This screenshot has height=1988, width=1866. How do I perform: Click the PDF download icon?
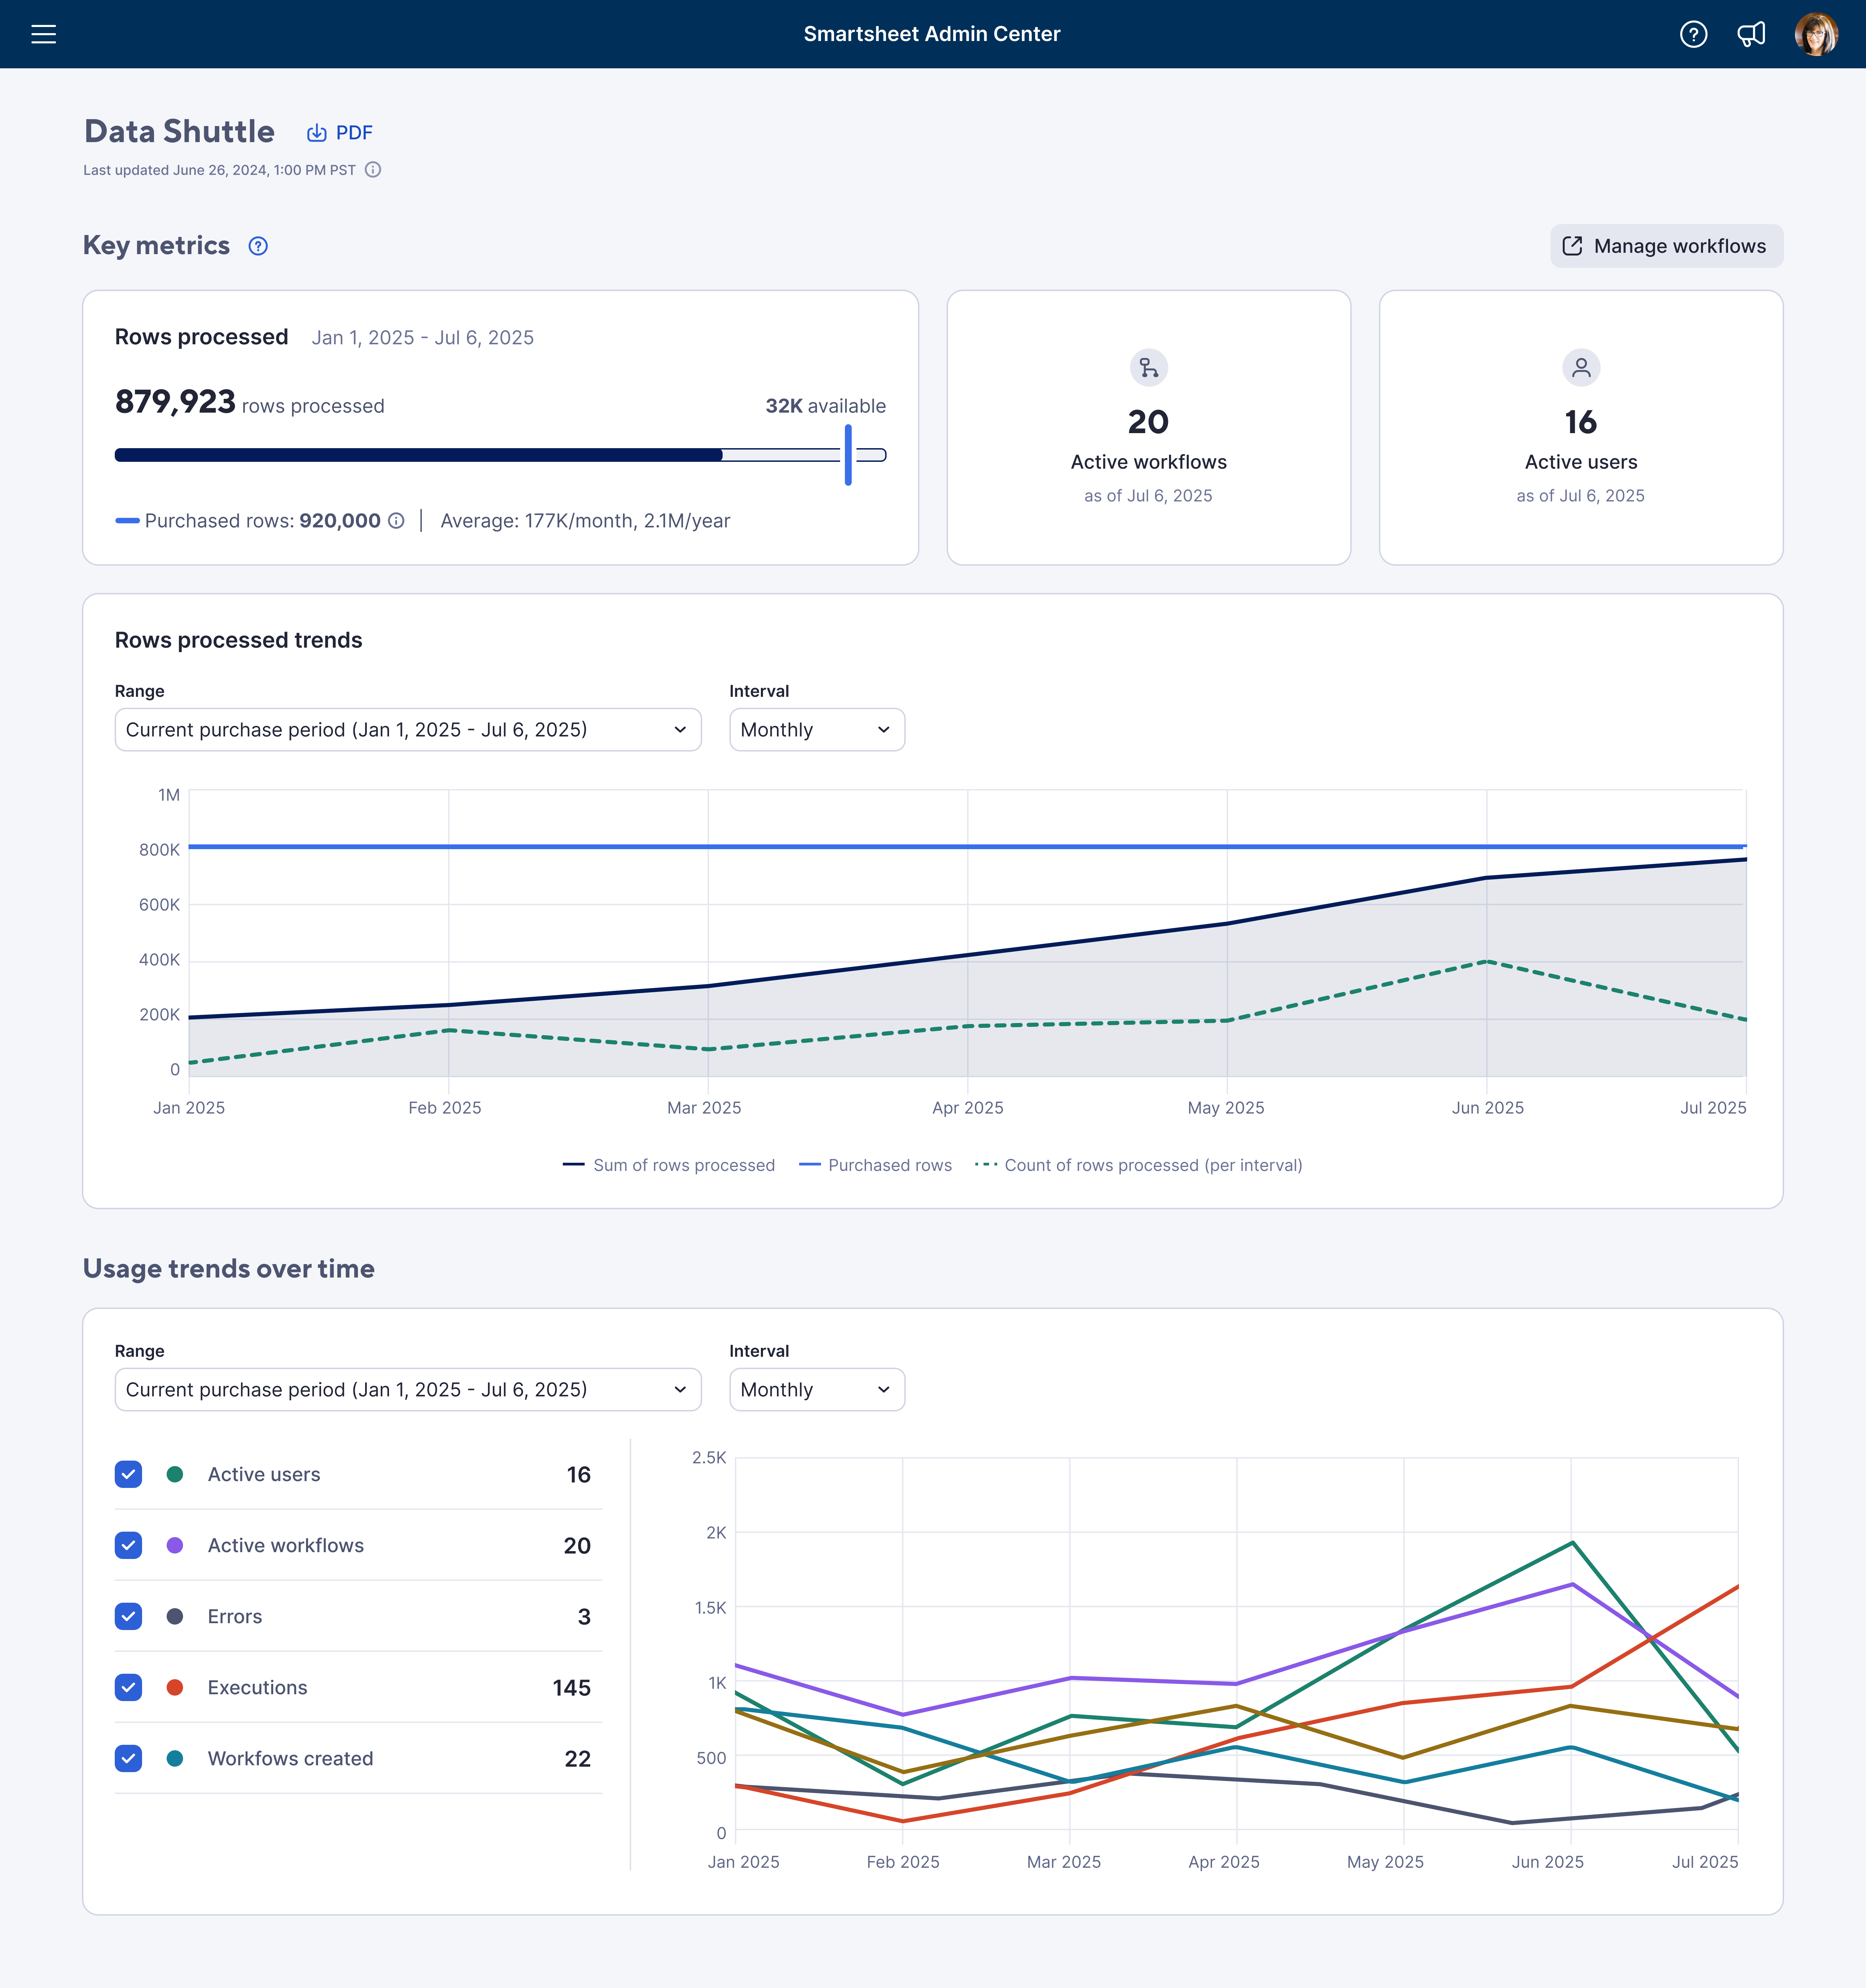317,133
